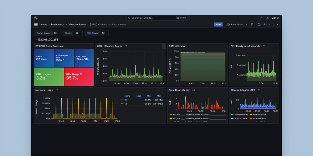Toggle the Tx series in Network Usage legend
313x156 pixels.
(x=126, y=104)
